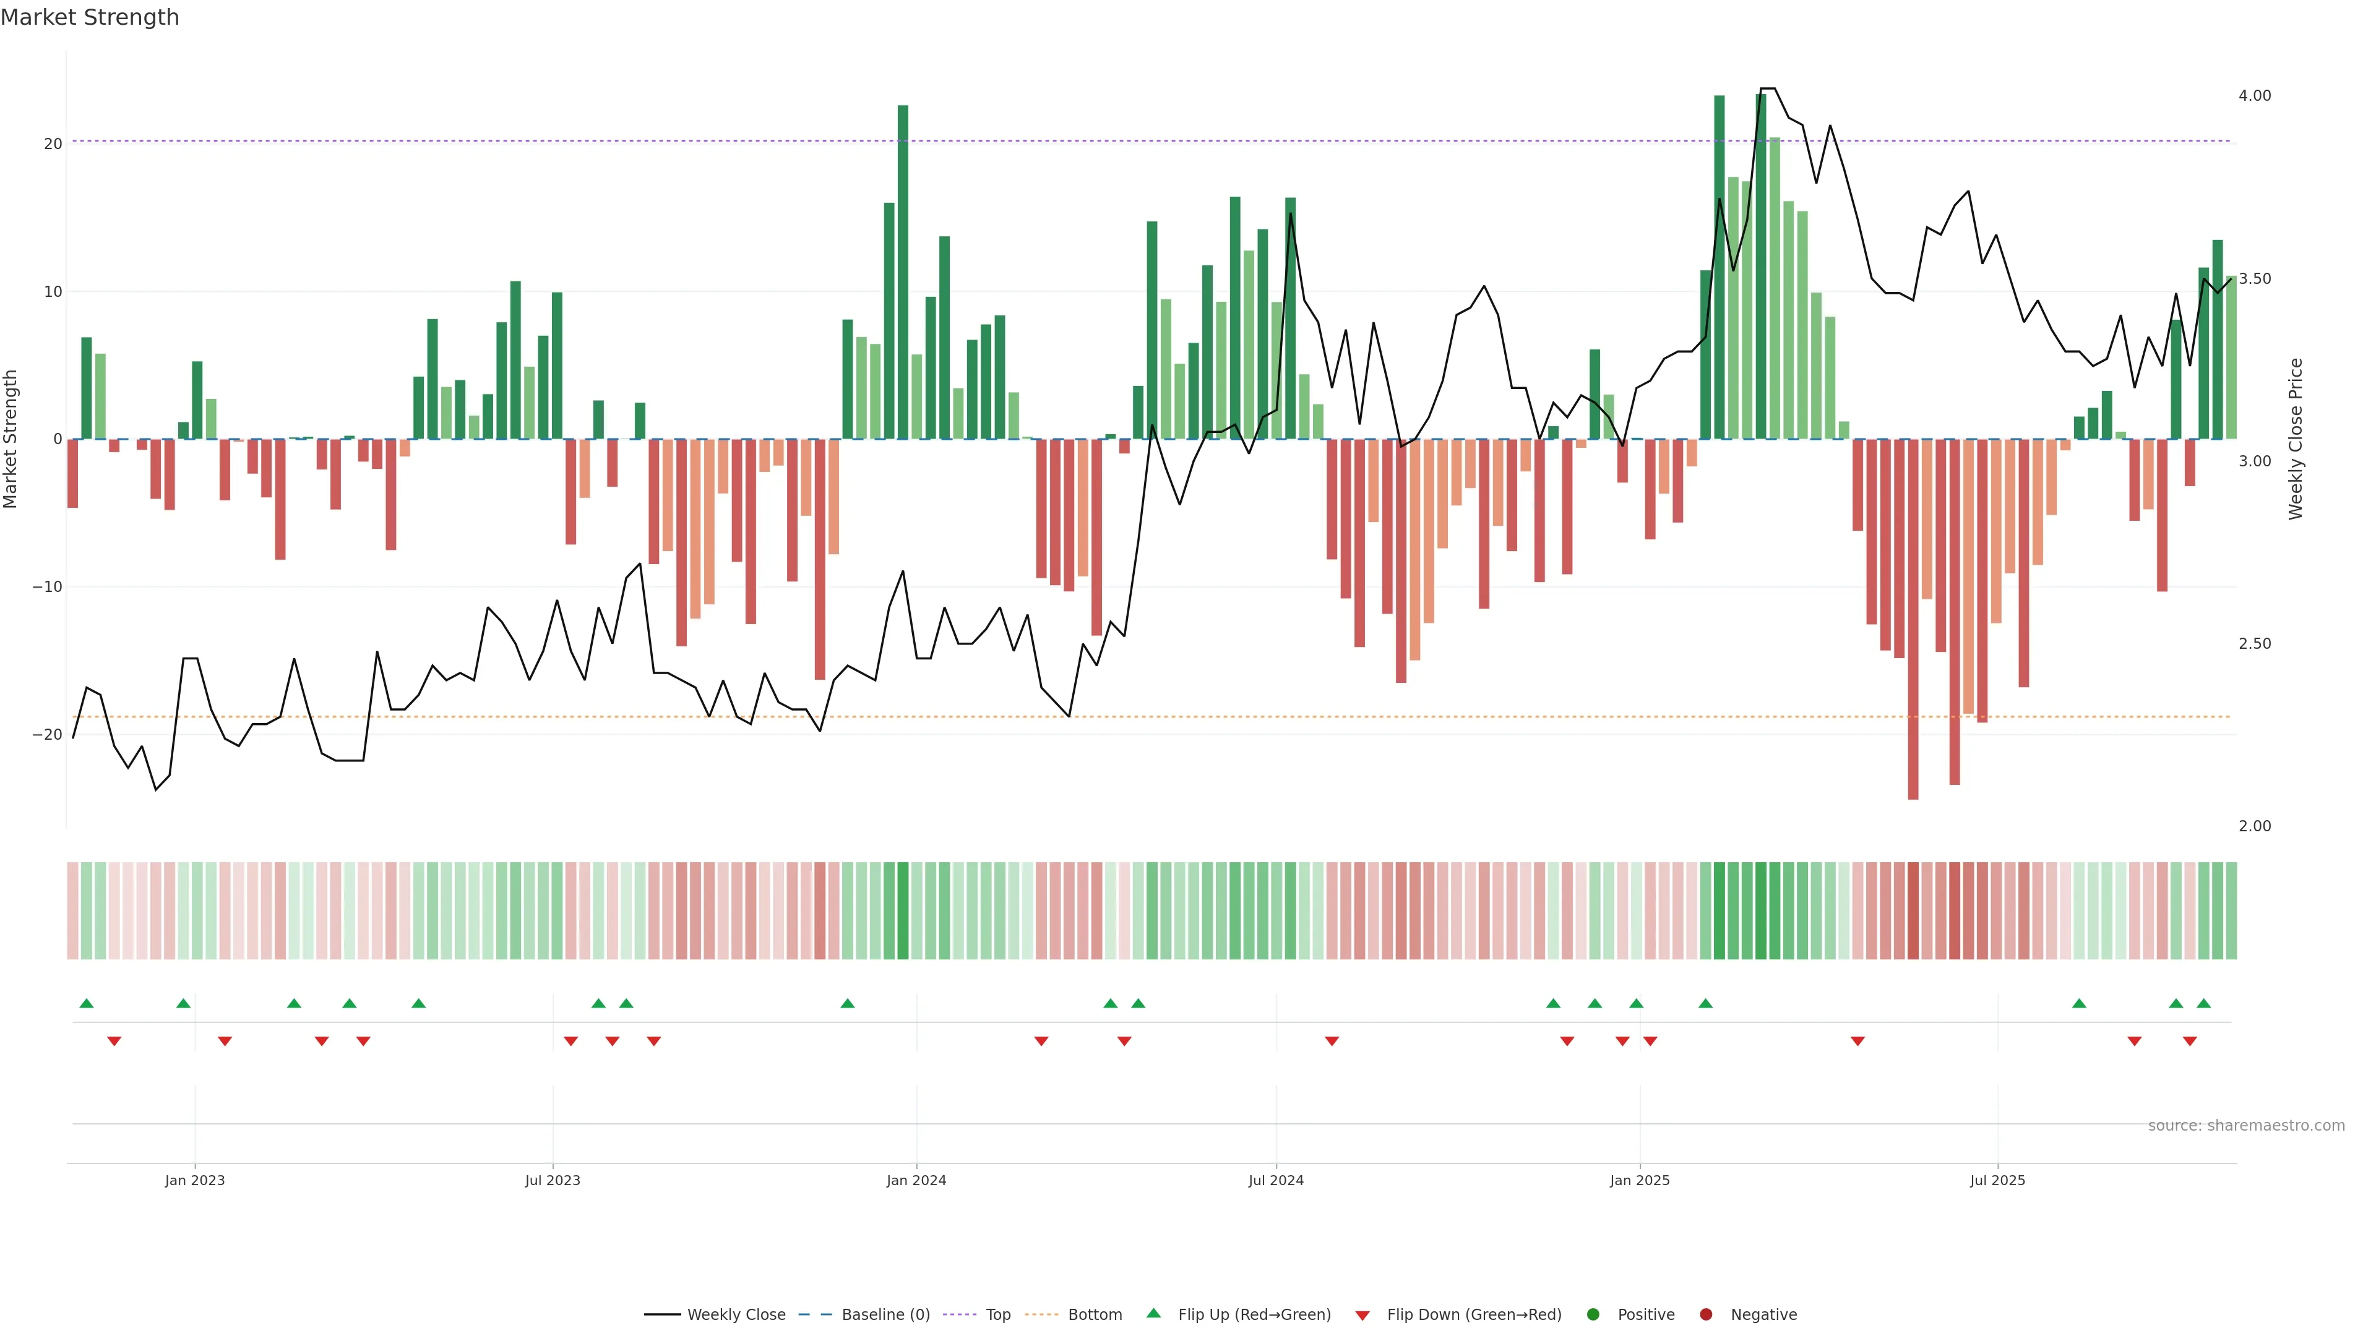
Task: Click the Jan 2024 x-axis label
Action: point(916,1180)
